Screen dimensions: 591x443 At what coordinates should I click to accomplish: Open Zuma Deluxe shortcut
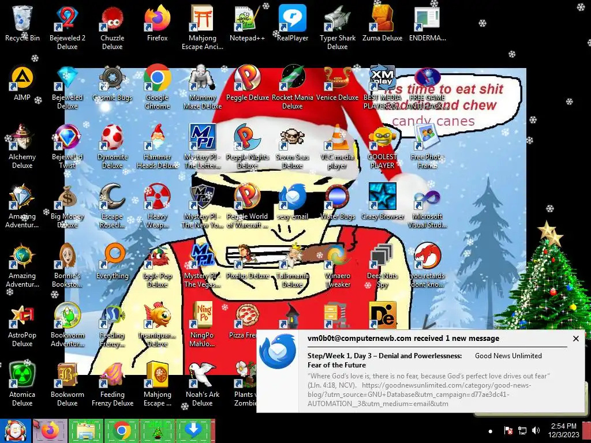click(x=382, y=24)
